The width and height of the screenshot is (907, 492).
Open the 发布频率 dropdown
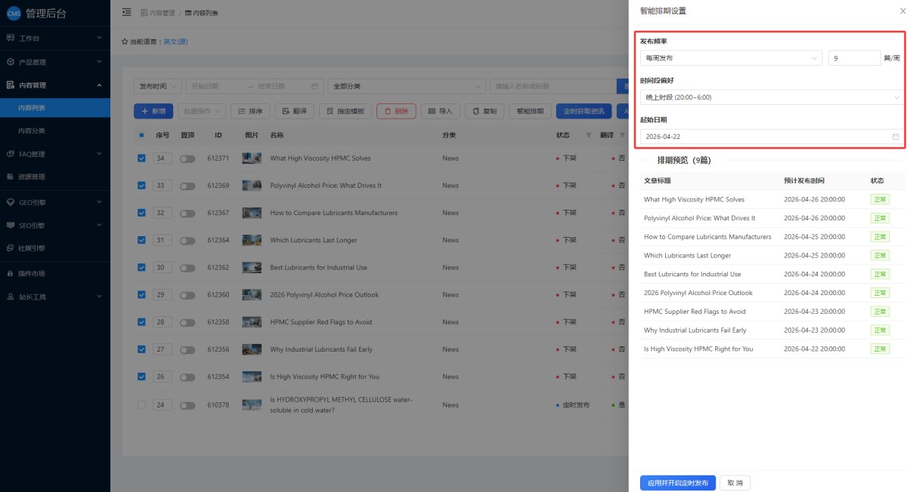tap(730, 58)
